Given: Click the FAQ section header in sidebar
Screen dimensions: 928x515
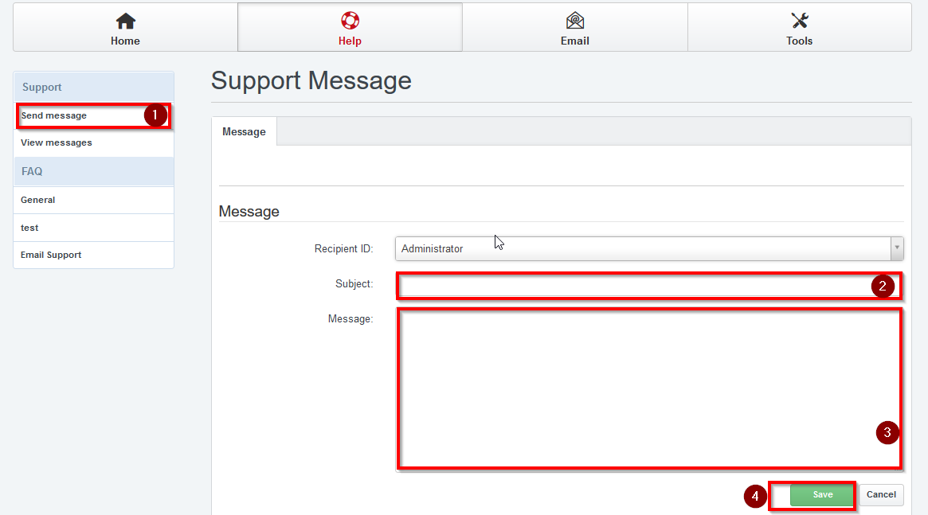Looking at the screenshot, I should [x=32, y=172].
